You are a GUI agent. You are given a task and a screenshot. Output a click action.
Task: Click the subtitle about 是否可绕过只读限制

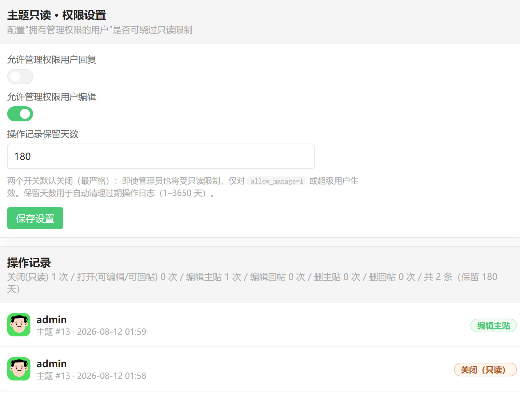100,30
